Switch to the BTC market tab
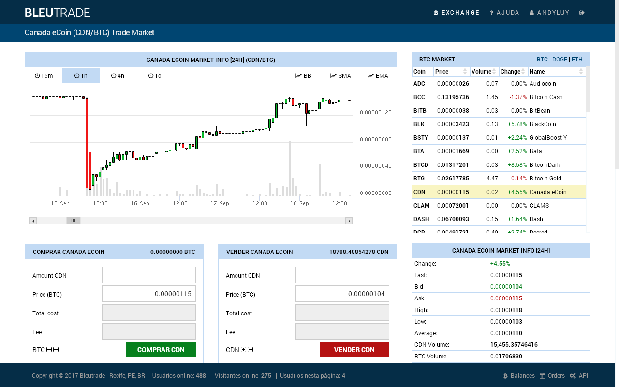Viewport: 619px width, 387px height. coord(542,60)
